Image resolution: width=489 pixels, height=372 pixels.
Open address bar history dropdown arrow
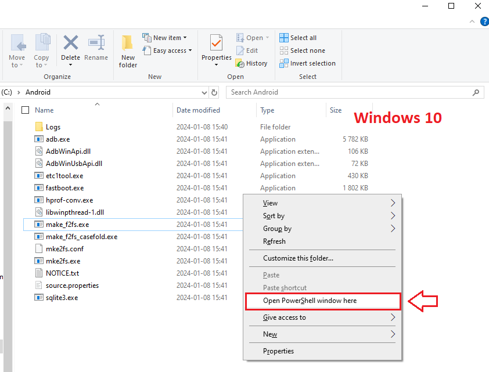pos(204,92)
